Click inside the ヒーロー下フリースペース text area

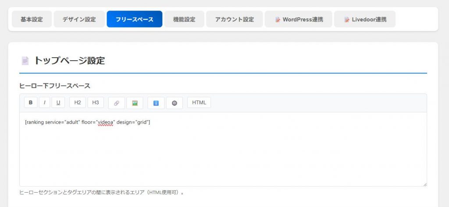click(x=223, y=153)
